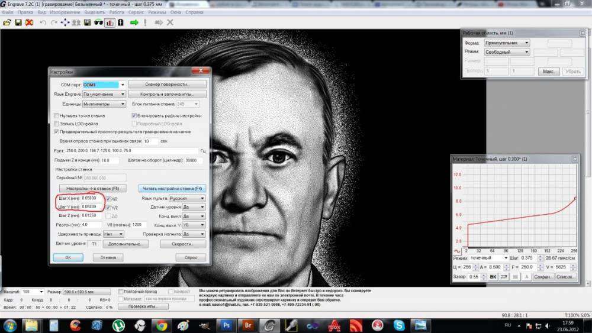This screenshot has height=333, width=592.
Task: Click the curve icon under the material graph
Action: [x=457, y=250]
